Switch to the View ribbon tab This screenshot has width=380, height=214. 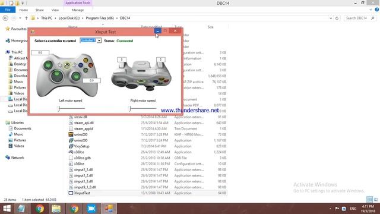pos(55,10)
